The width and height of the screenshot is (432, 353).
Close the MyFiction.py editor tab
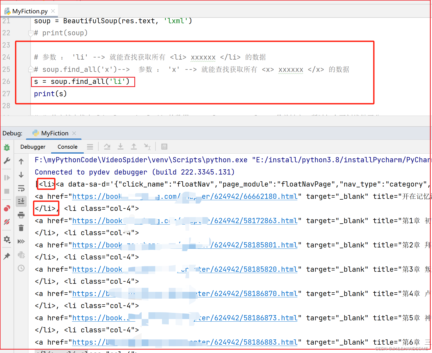(x=53, y=11)
